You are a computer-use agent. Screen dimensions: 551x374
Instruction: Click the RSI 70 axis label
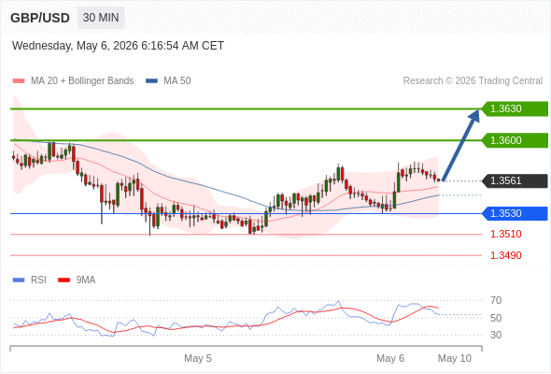pyautogui.click(x=496, y=300)
